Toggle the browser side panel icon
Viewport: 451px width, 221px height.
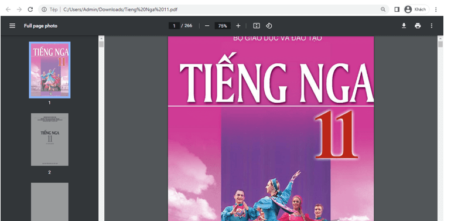397,9
